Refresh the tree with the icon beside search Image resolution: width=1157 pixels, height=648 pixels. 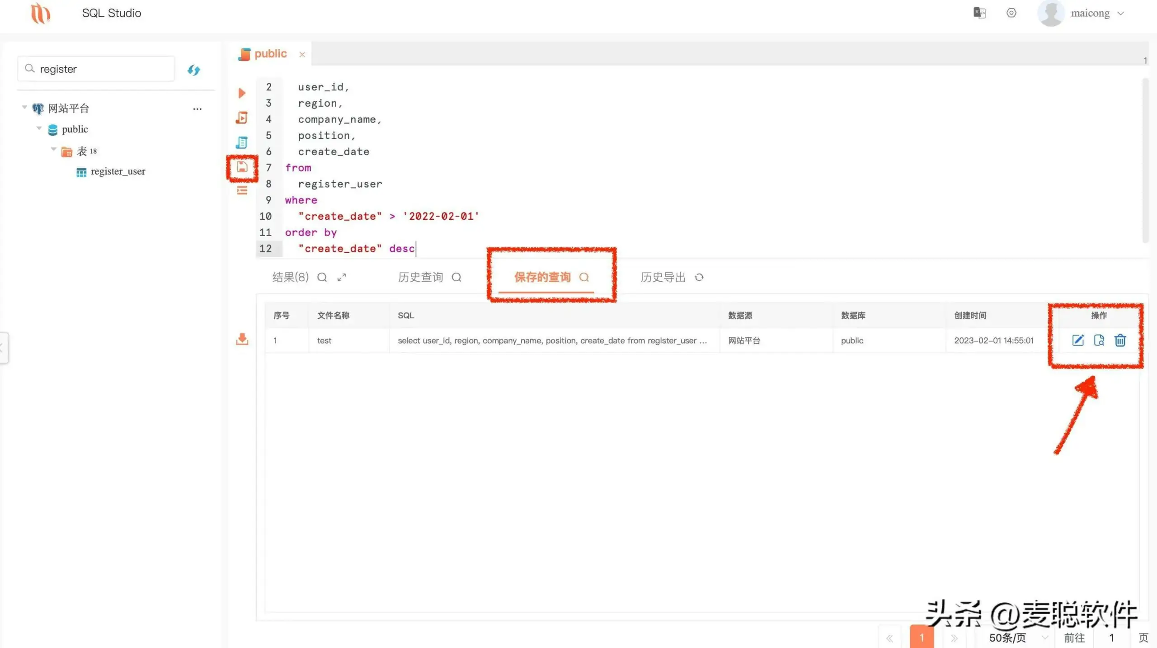(x=193, y=70)
